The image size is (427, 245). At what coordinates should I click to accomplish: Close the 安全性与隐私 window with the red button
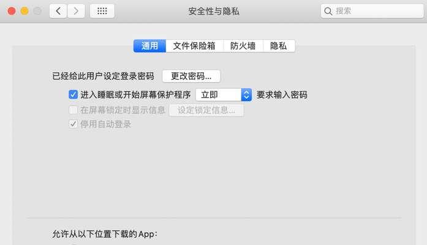(x=12, y=11)
